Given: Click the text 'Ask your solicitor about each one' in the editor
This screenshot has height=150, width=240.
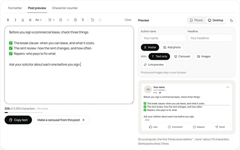Looking at the screenshot, I should (x=33, y=64).
